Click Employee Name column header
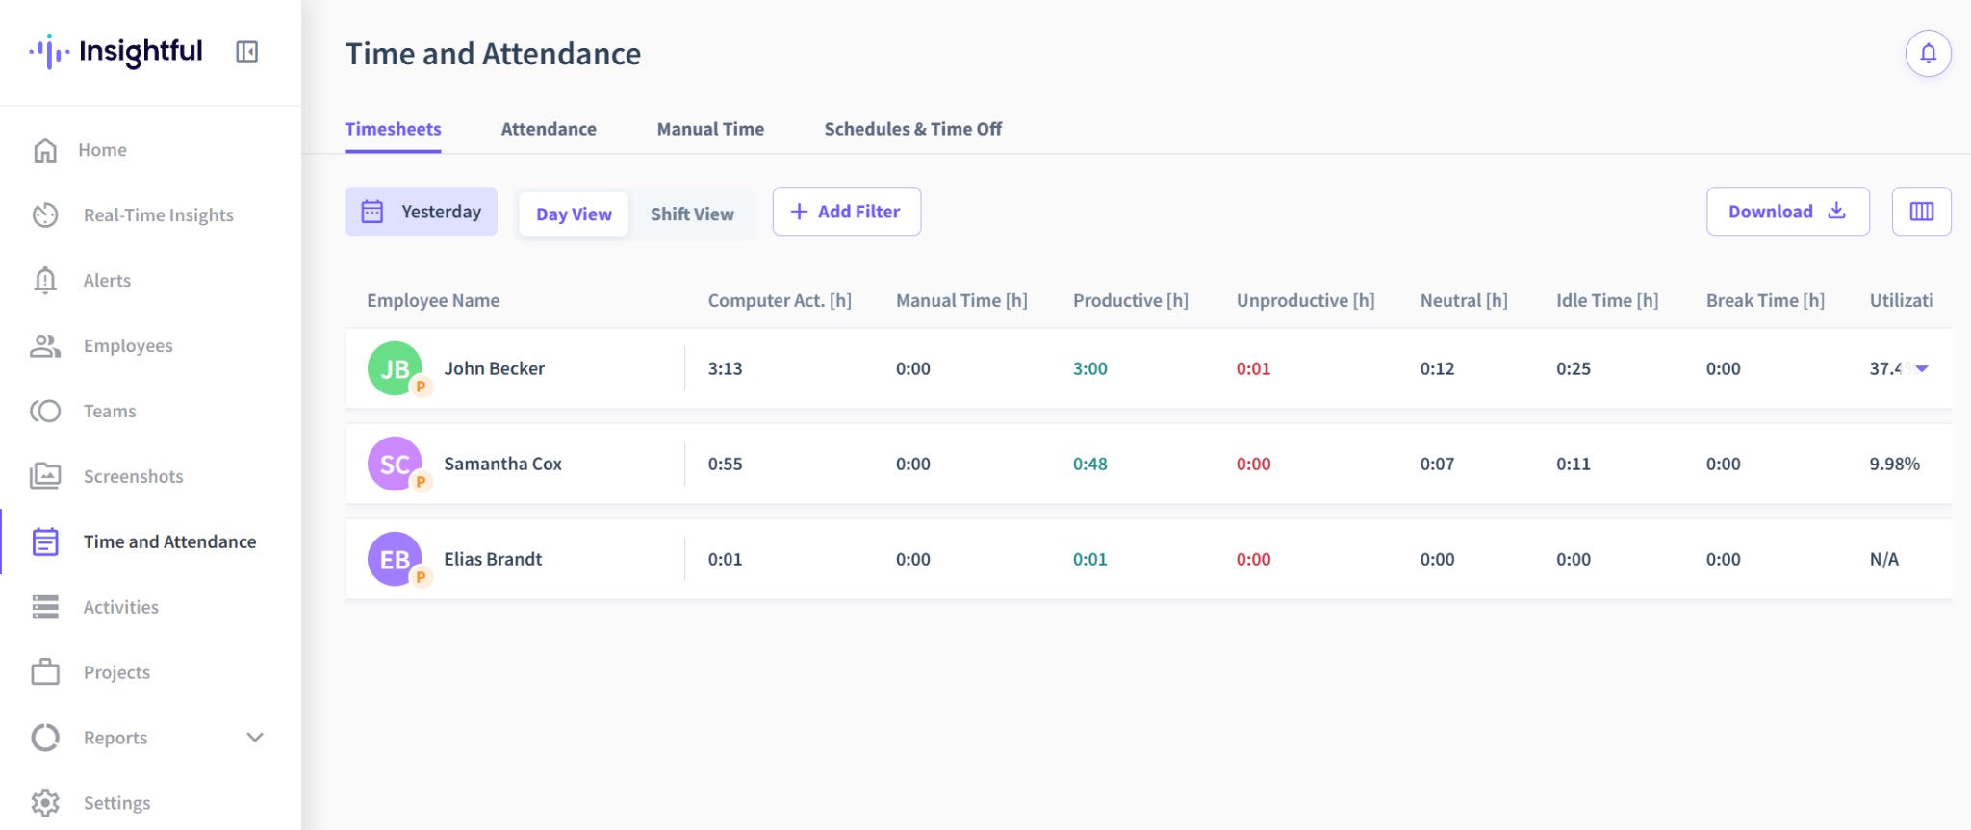This screenshot has width=1971, height=830. click(433, 300)
